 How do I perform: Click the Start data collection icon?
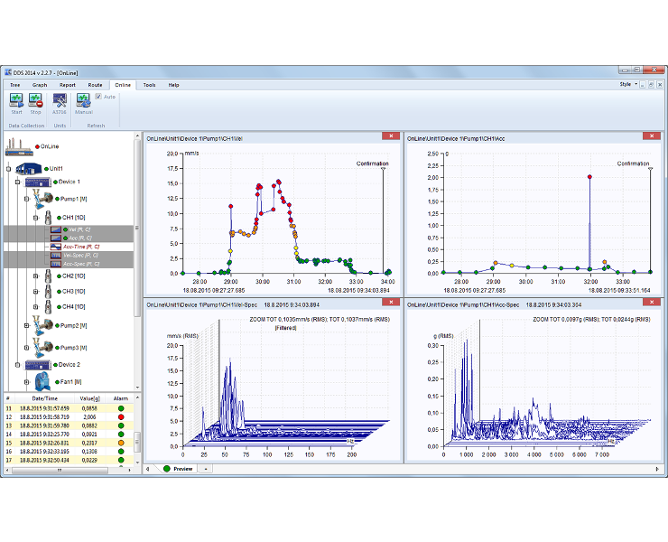16,100
